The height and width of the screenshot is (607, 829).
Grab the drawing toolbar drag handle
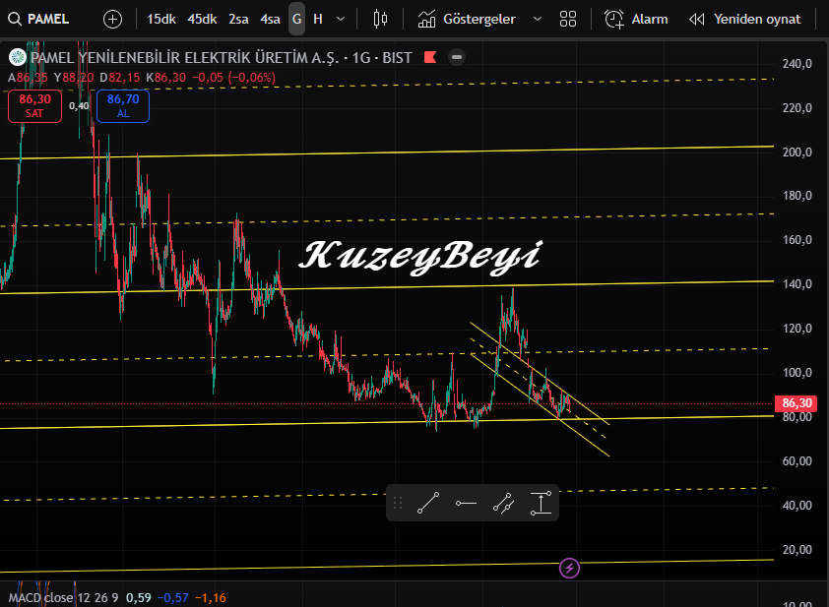[x=398, y=503]
